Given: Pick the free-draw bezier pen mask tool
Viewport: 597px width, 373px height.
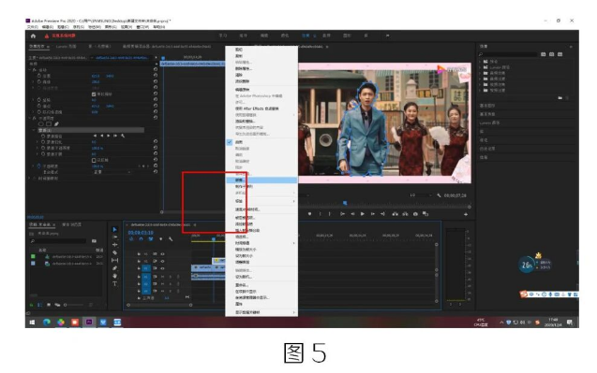Looking at the screenshot, I should (57, 123).
